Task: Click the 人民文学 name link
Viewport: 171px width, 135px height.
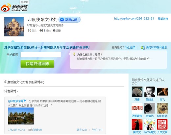Action: pyautogui.click(x=162, y=132)
